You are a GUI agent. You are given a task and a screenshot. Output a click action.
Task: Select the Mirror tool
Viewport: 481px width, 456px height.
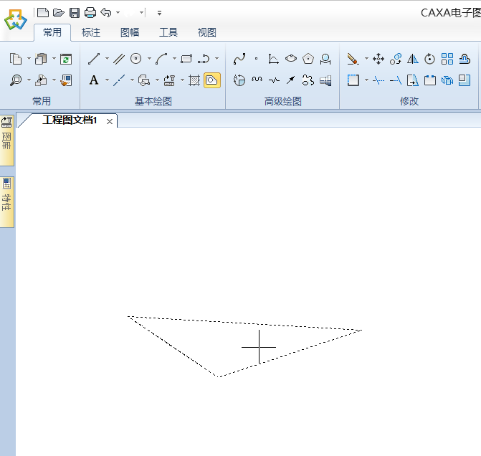tap(413, 59)
